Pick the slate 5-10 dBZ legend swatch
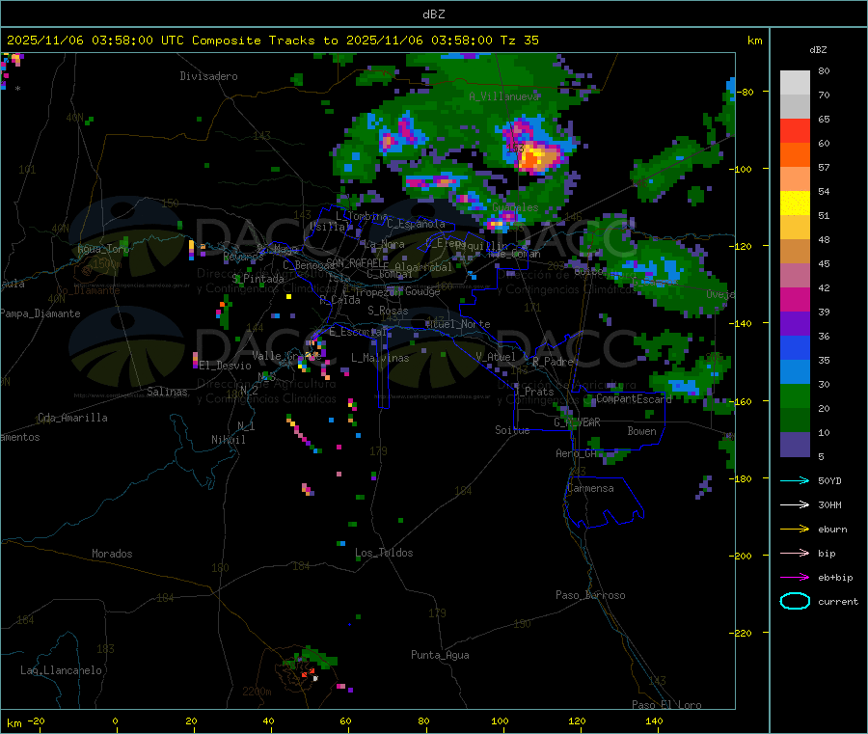Screen dimensions: 868x734 click(x=795, y=445)
